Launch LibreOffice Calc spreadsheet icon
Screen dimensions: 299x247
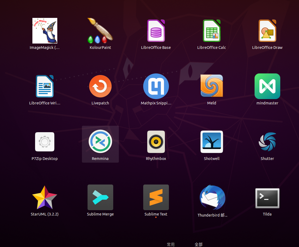coord(212,31)
